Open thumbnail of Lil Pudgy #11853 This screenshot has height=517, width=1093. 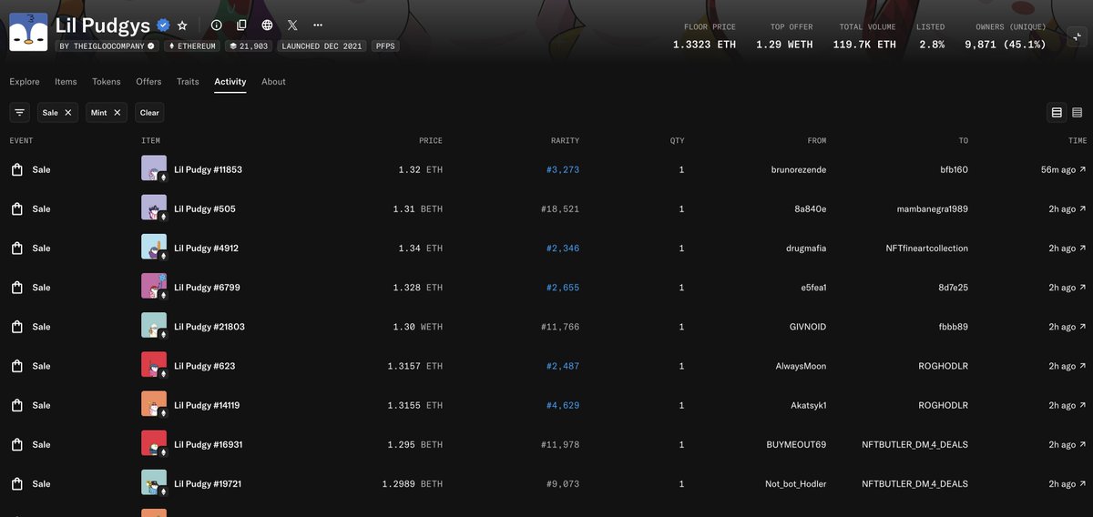pos(154,169)
